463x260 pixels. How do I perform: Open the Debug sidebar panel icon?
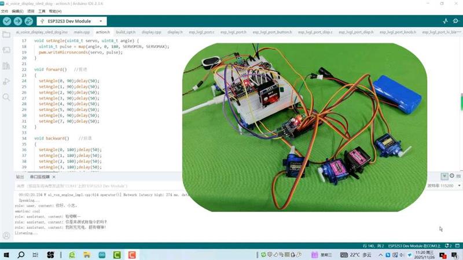tap(6, 81)
